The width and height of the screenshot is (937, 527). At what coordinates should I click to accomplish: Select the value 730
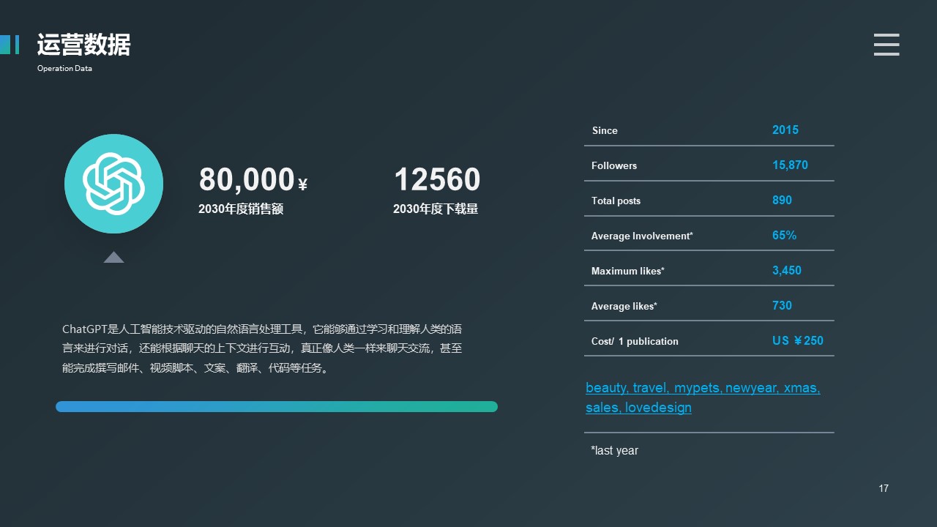[x=782, y=305]
